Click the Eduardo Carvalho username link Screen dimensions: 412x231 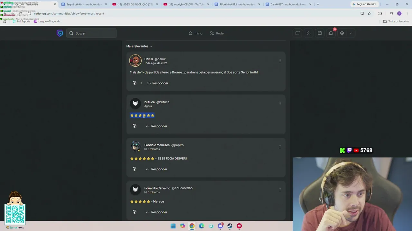tap(157, 188)
